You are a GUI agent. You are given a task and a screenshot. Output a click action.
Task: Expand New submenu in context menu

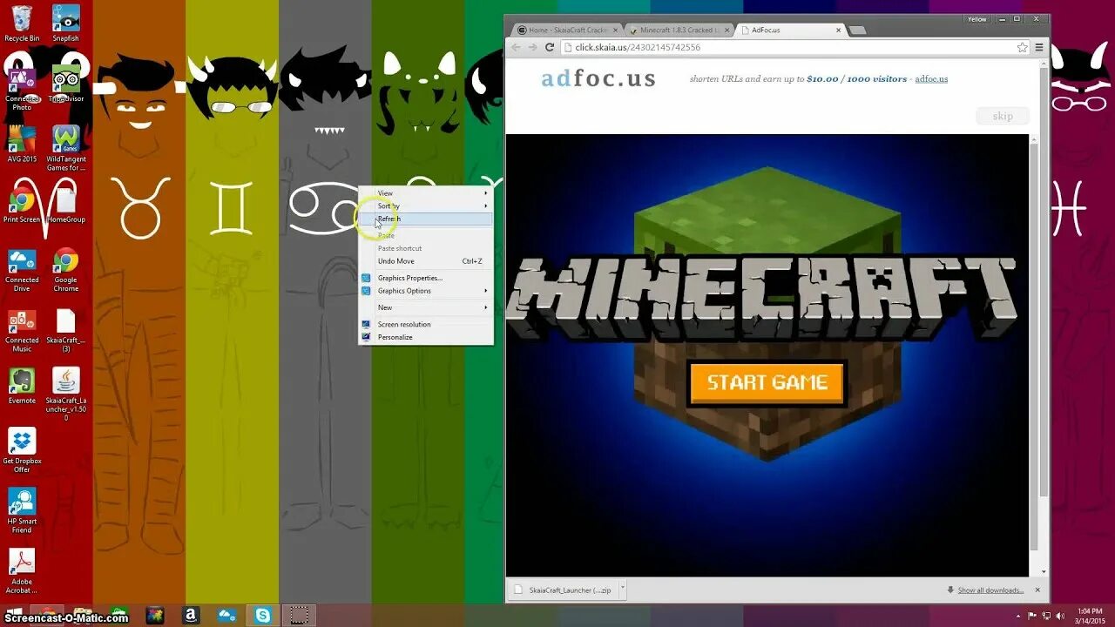(426, 307)
